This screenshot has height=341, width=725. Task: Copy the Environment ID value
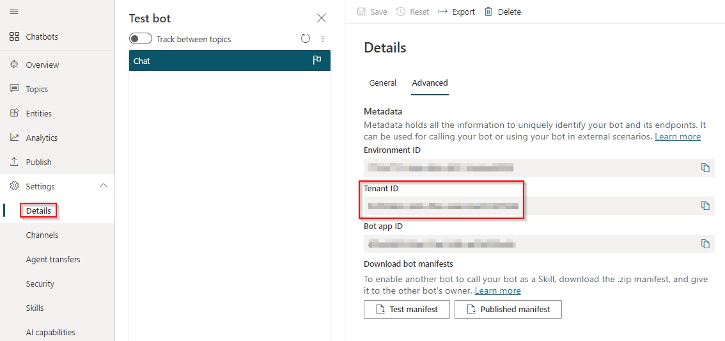tap(705, 168)
